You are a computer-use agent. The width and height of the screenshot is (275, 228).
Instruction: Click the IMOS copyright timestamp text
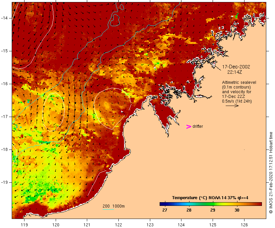271,173
